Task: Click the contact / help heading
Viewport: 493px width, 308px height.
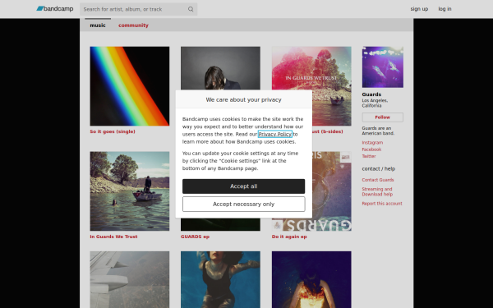Action: pyautogui.click(x=379, y=168)
